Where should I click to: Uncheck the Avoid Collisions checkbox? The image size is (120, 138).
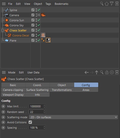(x=30, y=122)
